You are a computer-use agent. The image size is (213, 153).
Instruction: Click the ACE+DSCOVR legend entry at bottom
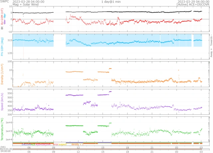[x=43, y=144]
